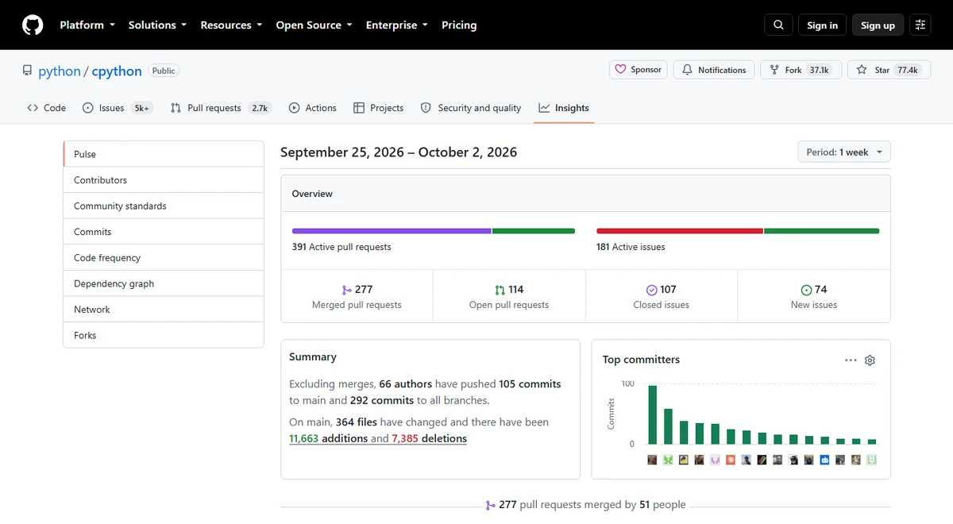Click the 2.7k counter on Pull requests
Image resolution: width=953 pixels, height=524 pixels.
click(260, 108)
